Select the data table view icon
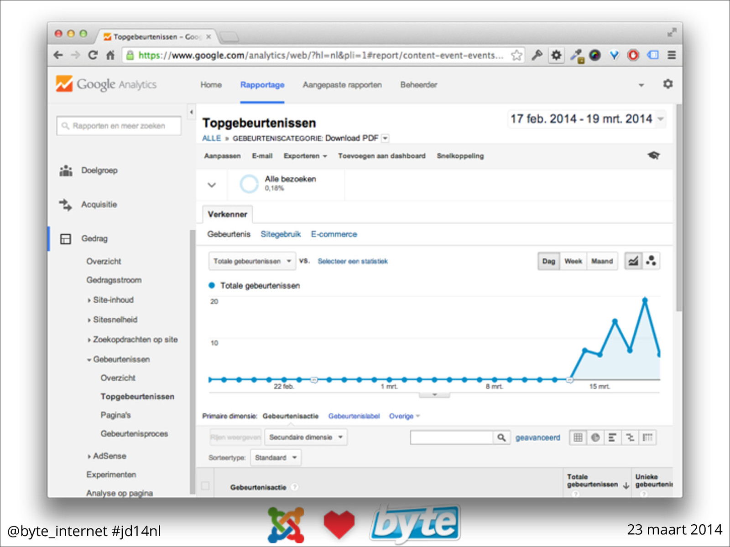The width and height of the screenshot is (730, 547). (578, 438)
